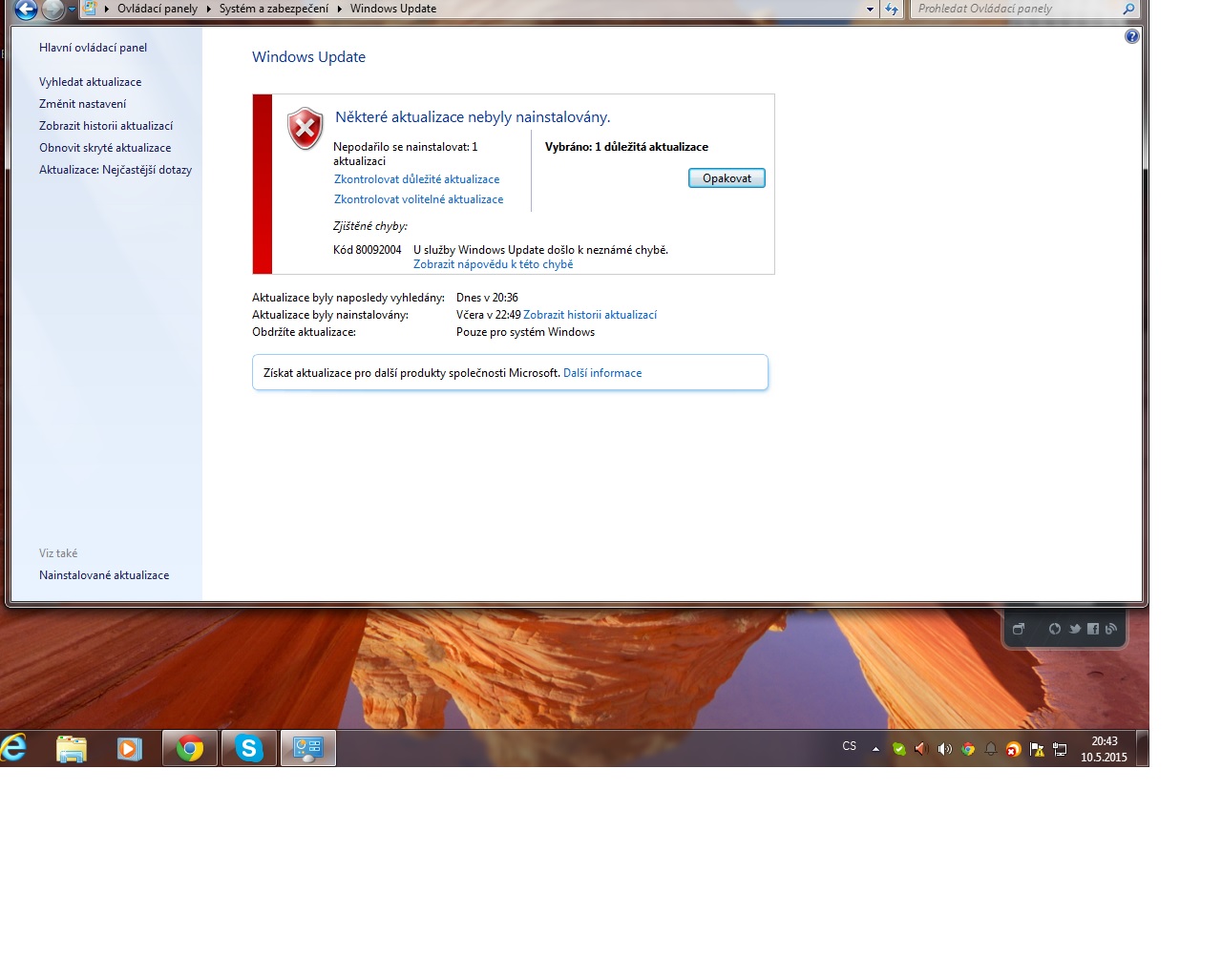Screen dimensions: 1222x977
Task: Click the orange tray icon with red X
Action: (x=1014, y=749)
